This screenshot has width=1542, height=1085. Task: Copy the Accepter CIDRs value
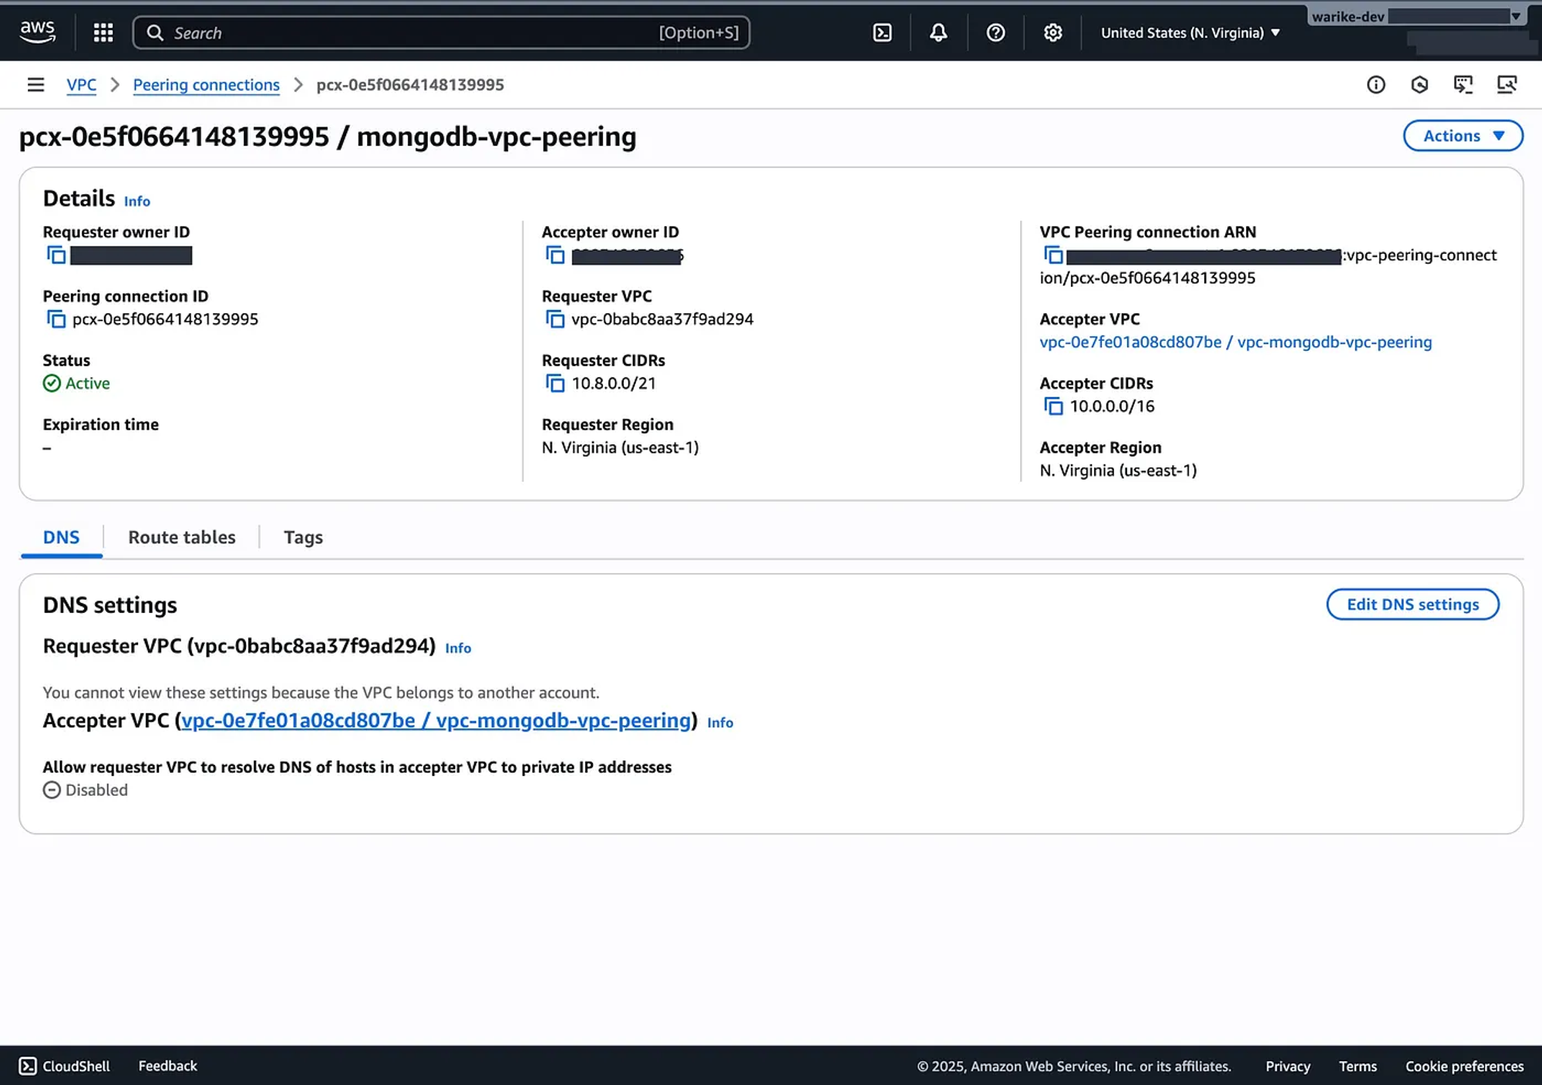click(1053, 406)
